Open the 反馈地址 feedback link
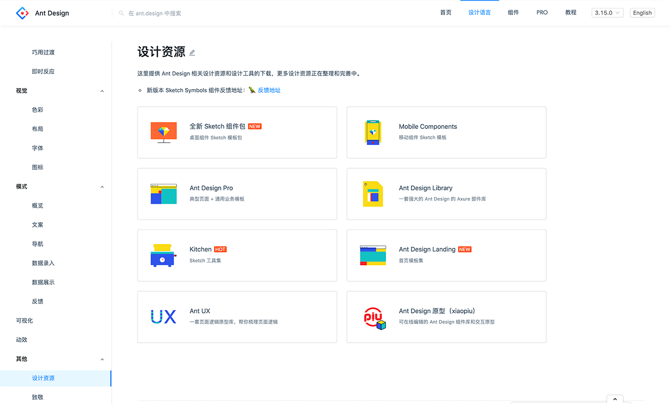Screen dimensions: 671x404 [x=269, y=90]
